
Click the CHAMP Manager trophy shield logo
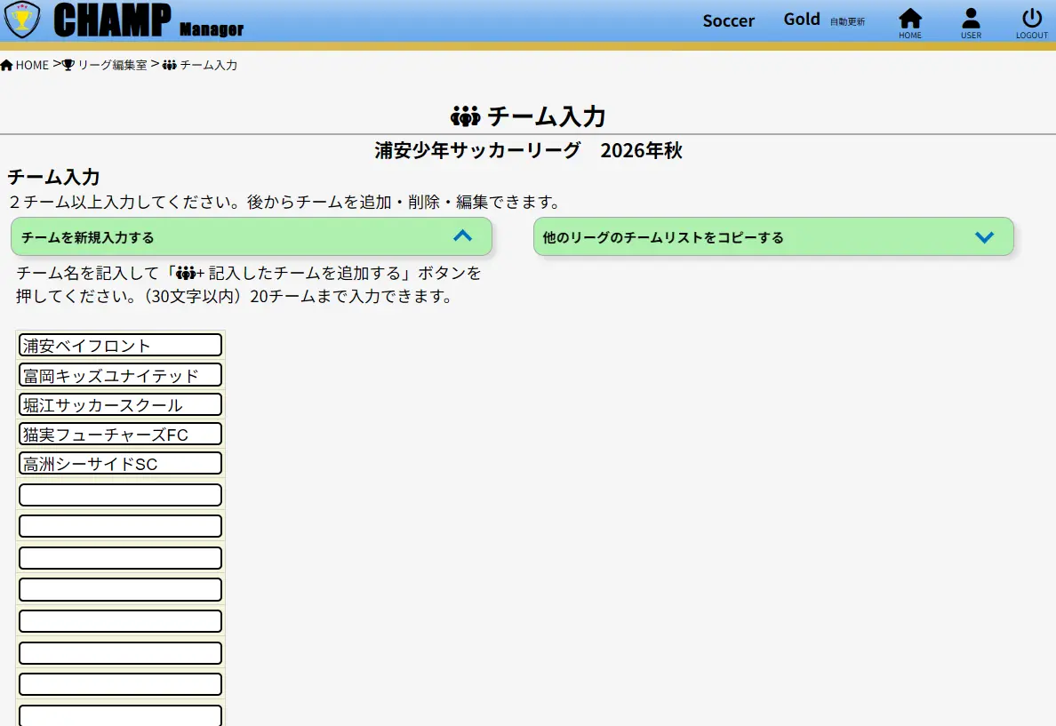point(22,20)
